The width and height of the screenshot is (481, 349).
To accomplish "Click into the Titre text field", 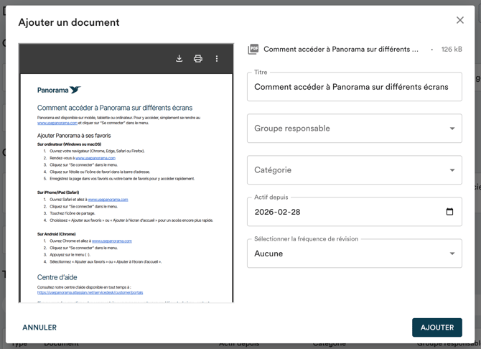I will (354, 87).
